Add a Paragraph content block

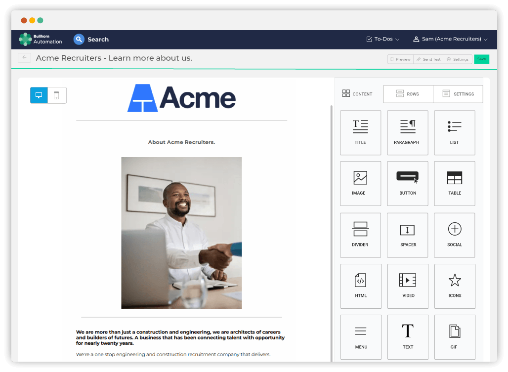[x=408, y=133]
